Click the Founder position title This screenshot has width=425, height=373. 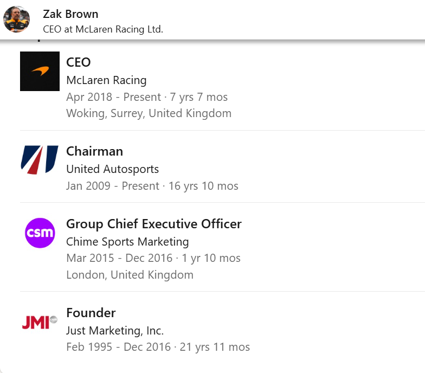[x=91, y=313]
